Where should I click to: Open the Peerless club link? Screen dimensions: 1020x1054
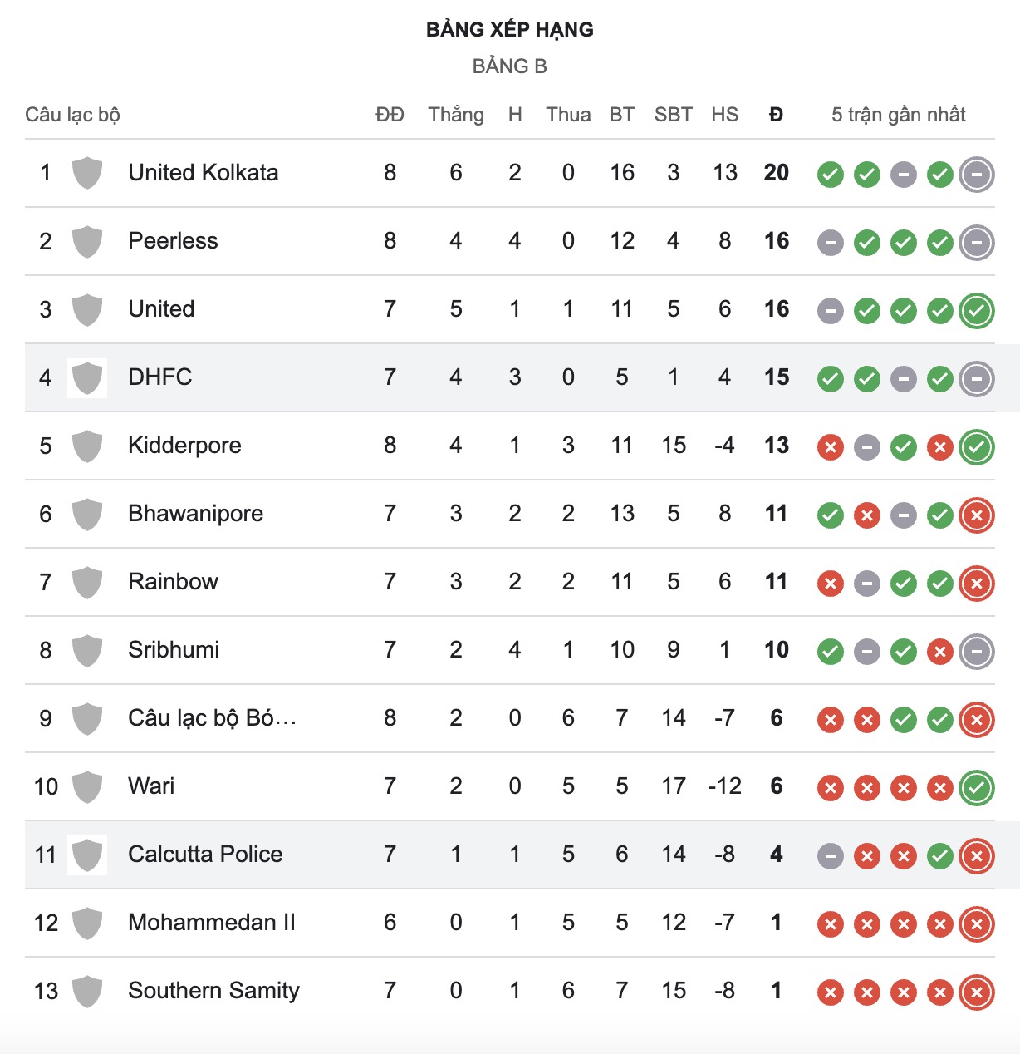click(x=173, y=241)
